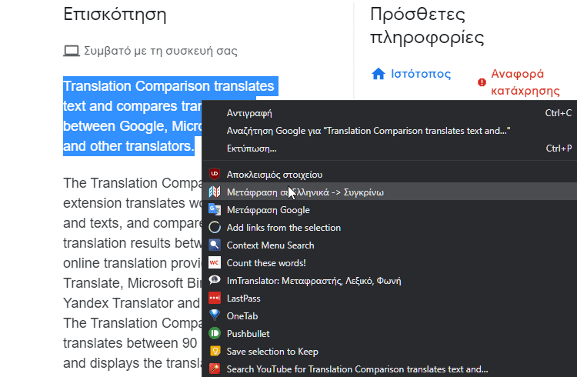Click the Ctrl+C shortcut label
This screenshot has width=577, height=377.
click(x=559, y=113)
